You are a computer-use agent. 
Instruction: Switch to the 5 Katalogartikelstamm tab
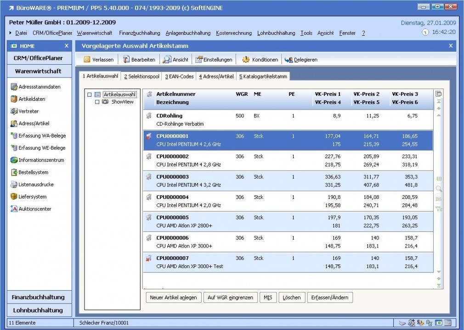pos(263,77)
